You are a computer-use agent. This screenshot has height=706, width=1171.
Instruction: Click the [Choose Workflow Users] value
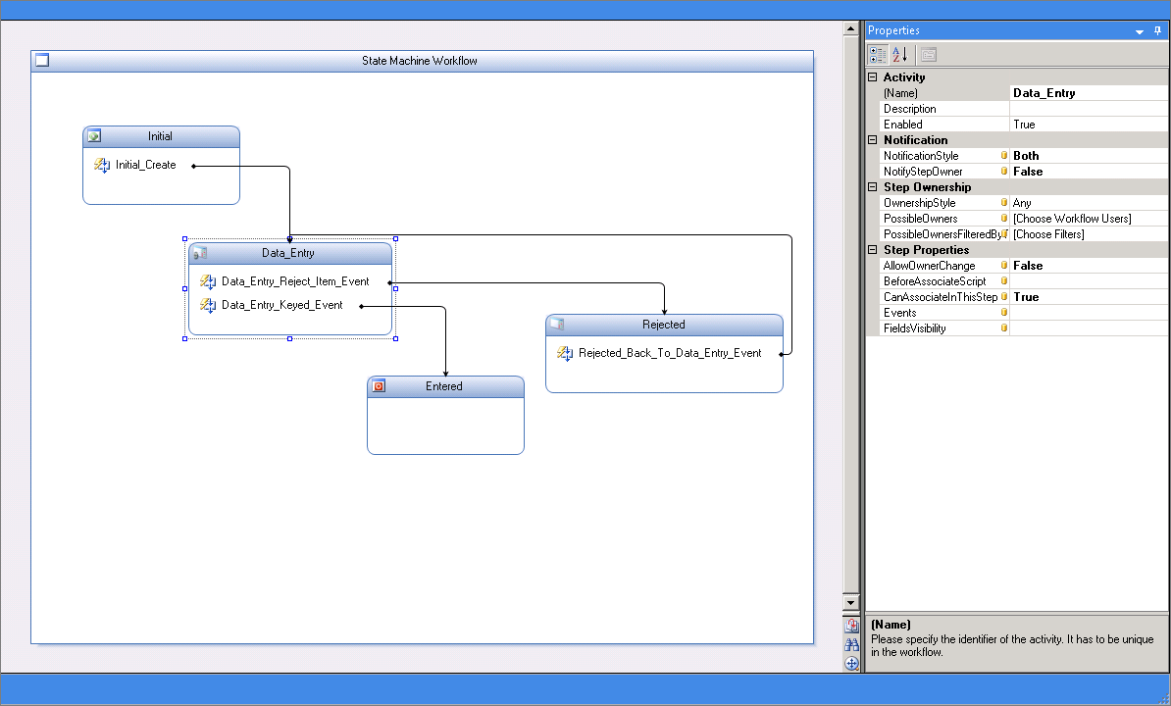(1089, 219)
